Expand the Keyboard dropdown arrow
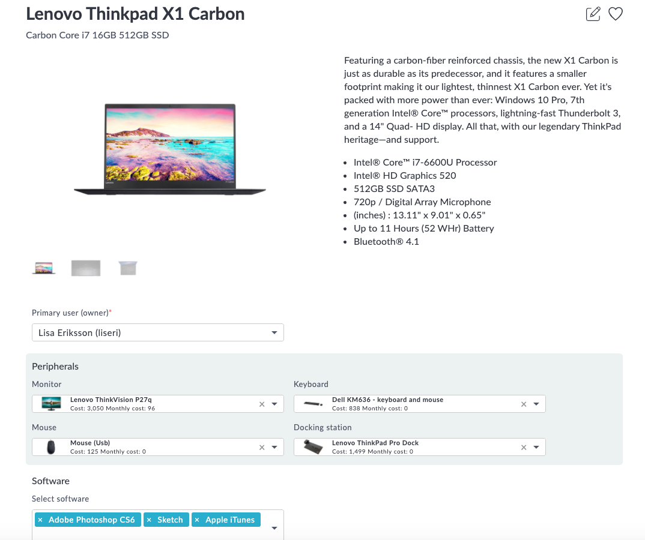The height and width of the screenshot is (540, 645). [536, 404]
